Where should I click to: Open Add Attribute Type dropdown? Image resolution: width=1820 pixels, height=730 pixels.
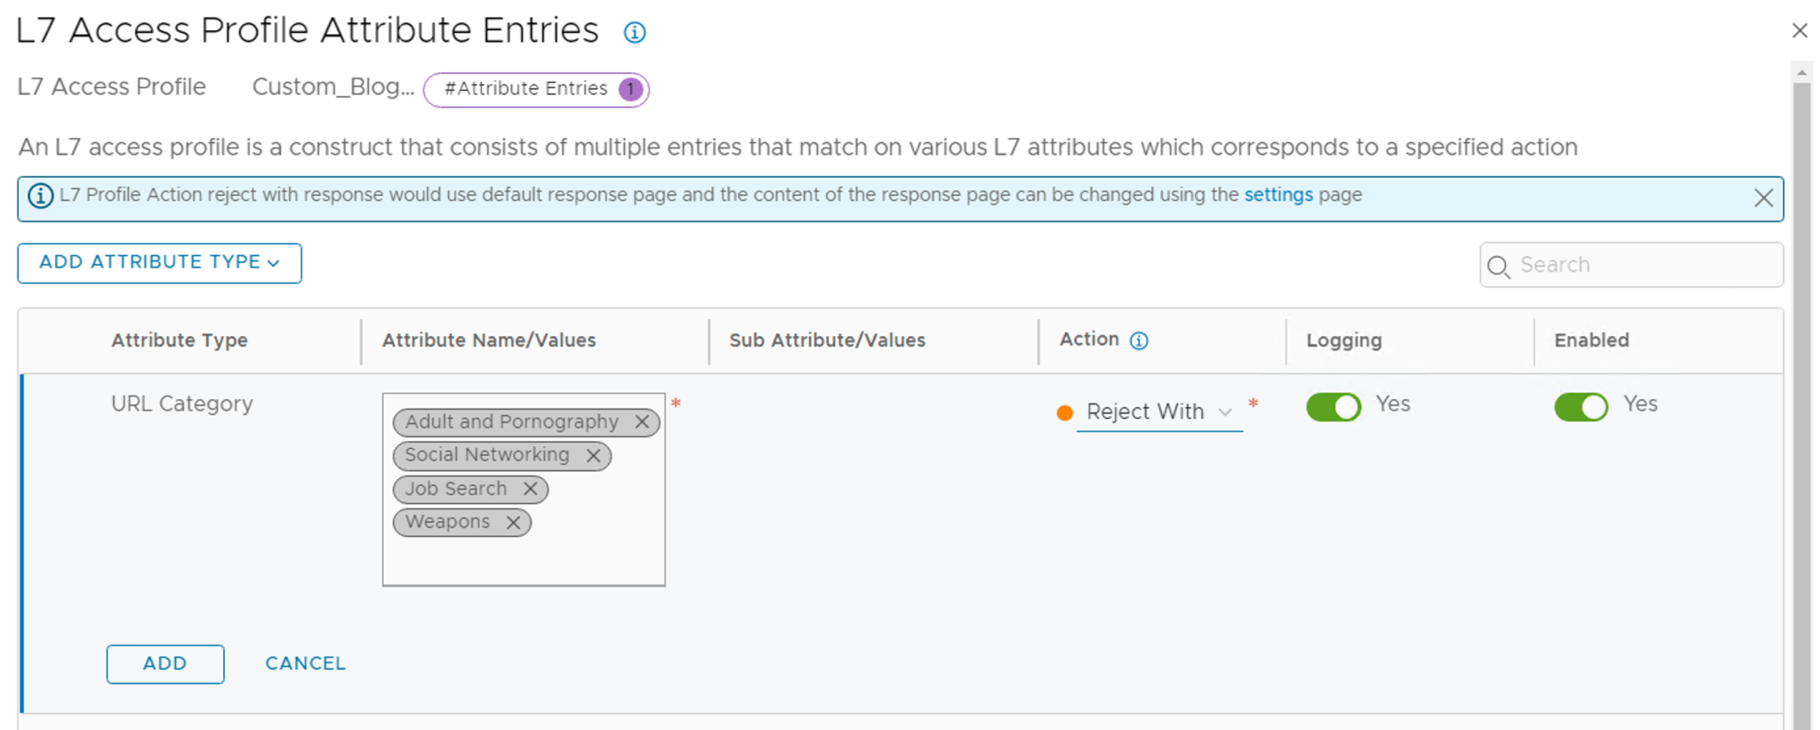coord(159,263)
